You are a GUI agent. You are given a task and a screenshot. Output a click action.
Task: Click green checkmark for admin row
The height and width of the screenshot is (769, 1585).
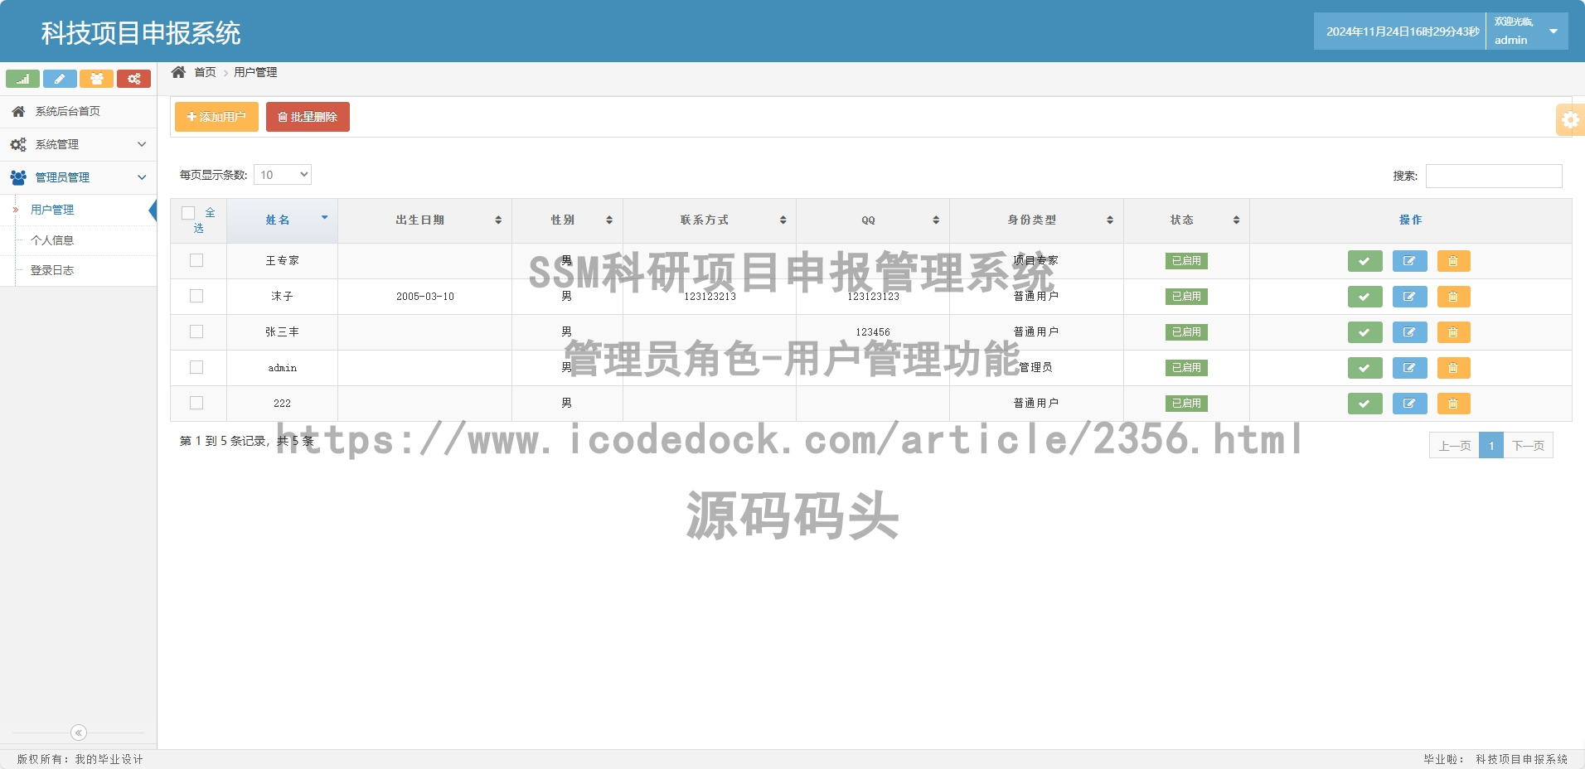(x=1364, y=368)
